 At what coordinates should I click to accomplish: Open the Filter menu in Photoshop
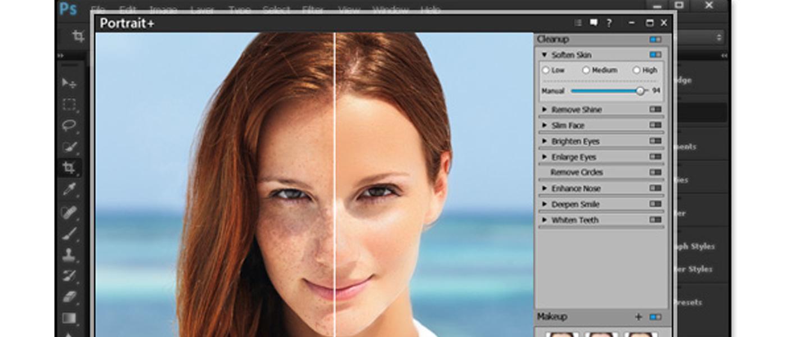coord(313,10)
